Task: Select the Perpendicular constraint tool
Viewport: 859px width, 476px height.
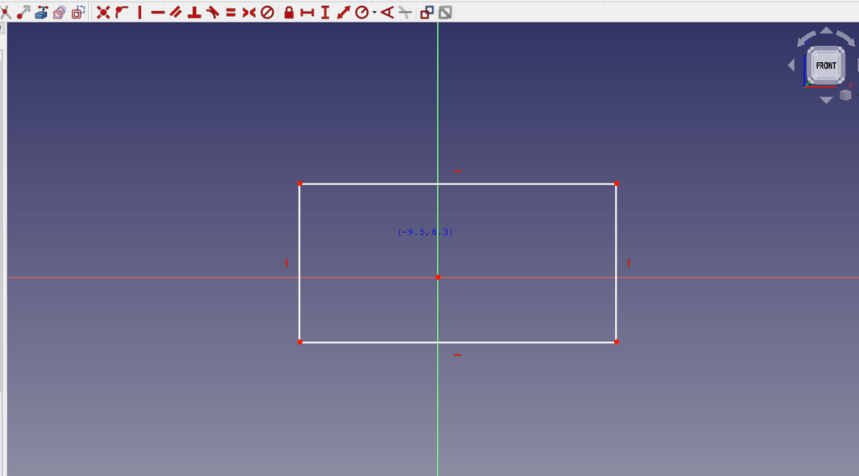Action: coord(194,12)
